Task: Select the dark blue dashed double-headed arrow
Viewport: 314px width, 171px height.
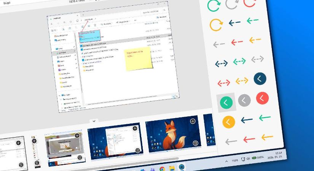Action: point(221,63)
